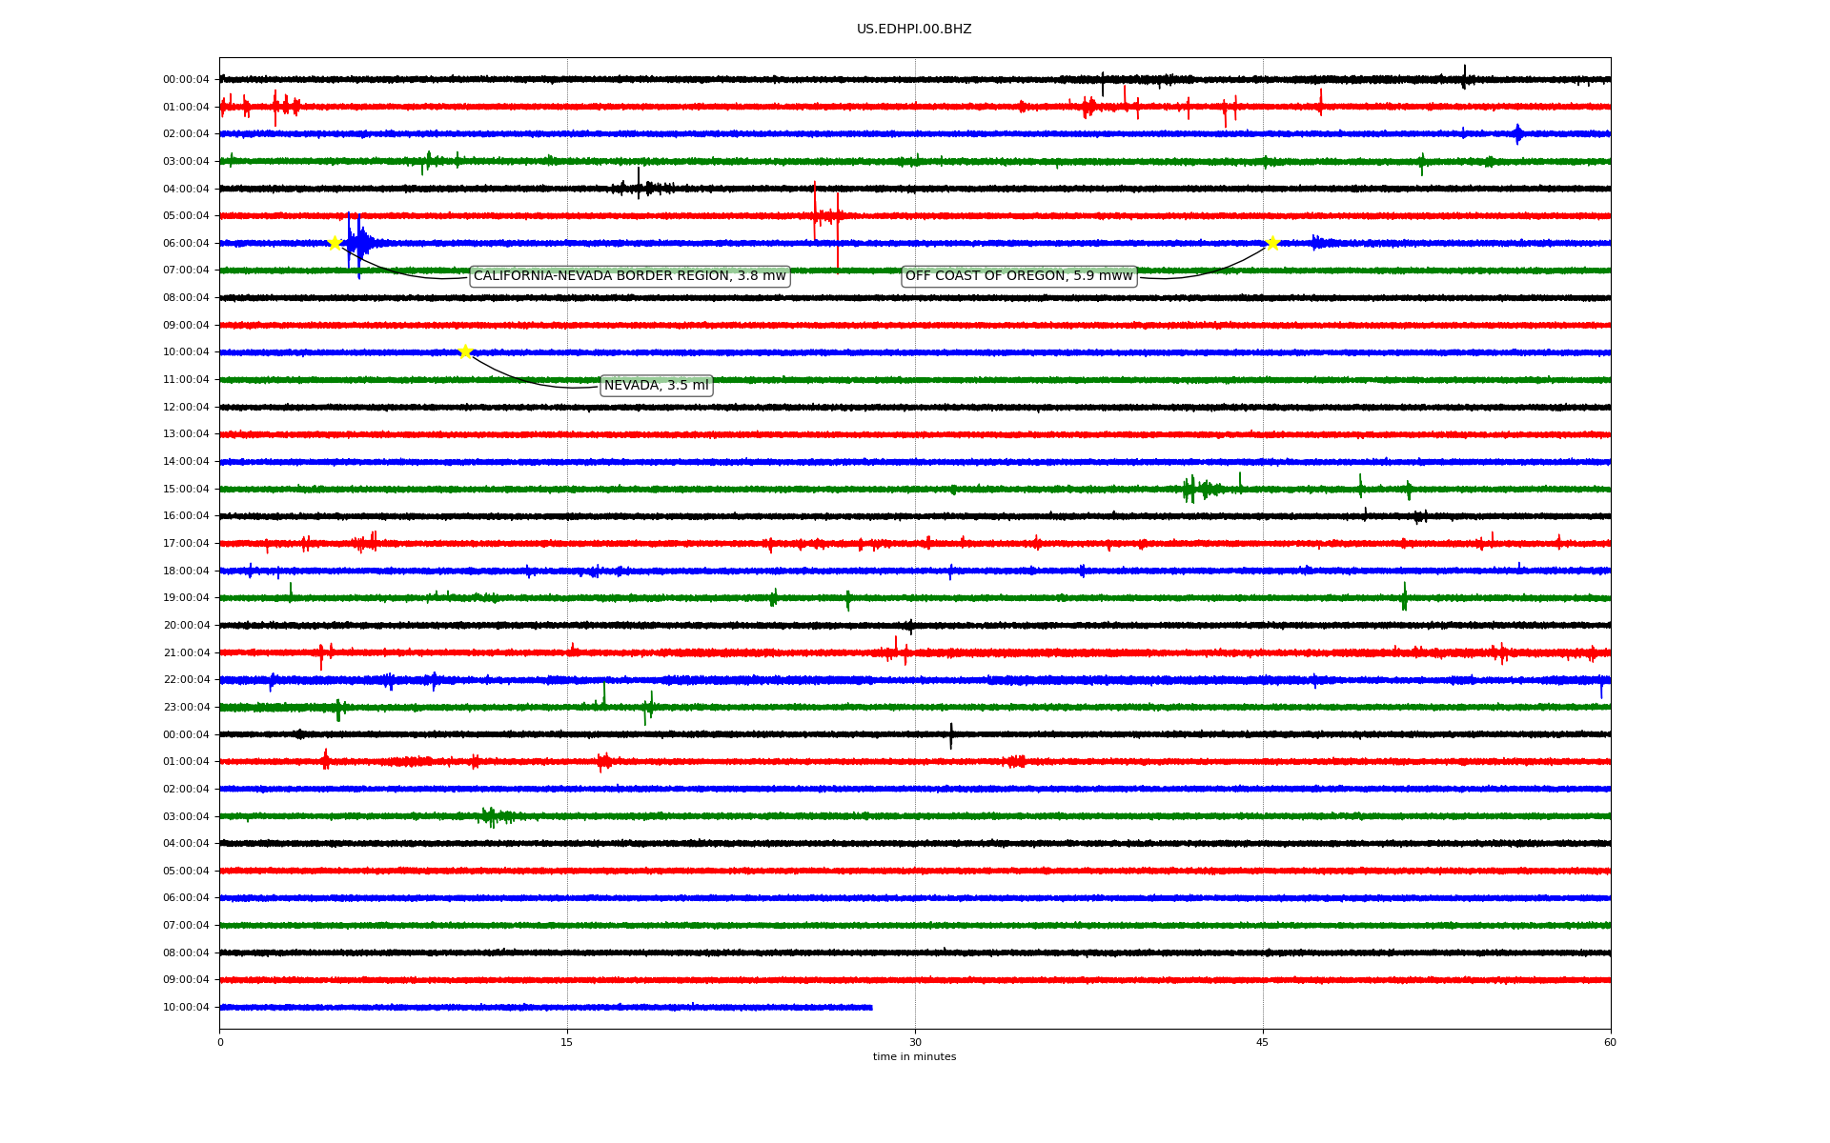Click the yellow star on the 10:00:04 trace
Image resolution: width=1830 pixels, height=1143 pixels.
[x=465, y=351]
